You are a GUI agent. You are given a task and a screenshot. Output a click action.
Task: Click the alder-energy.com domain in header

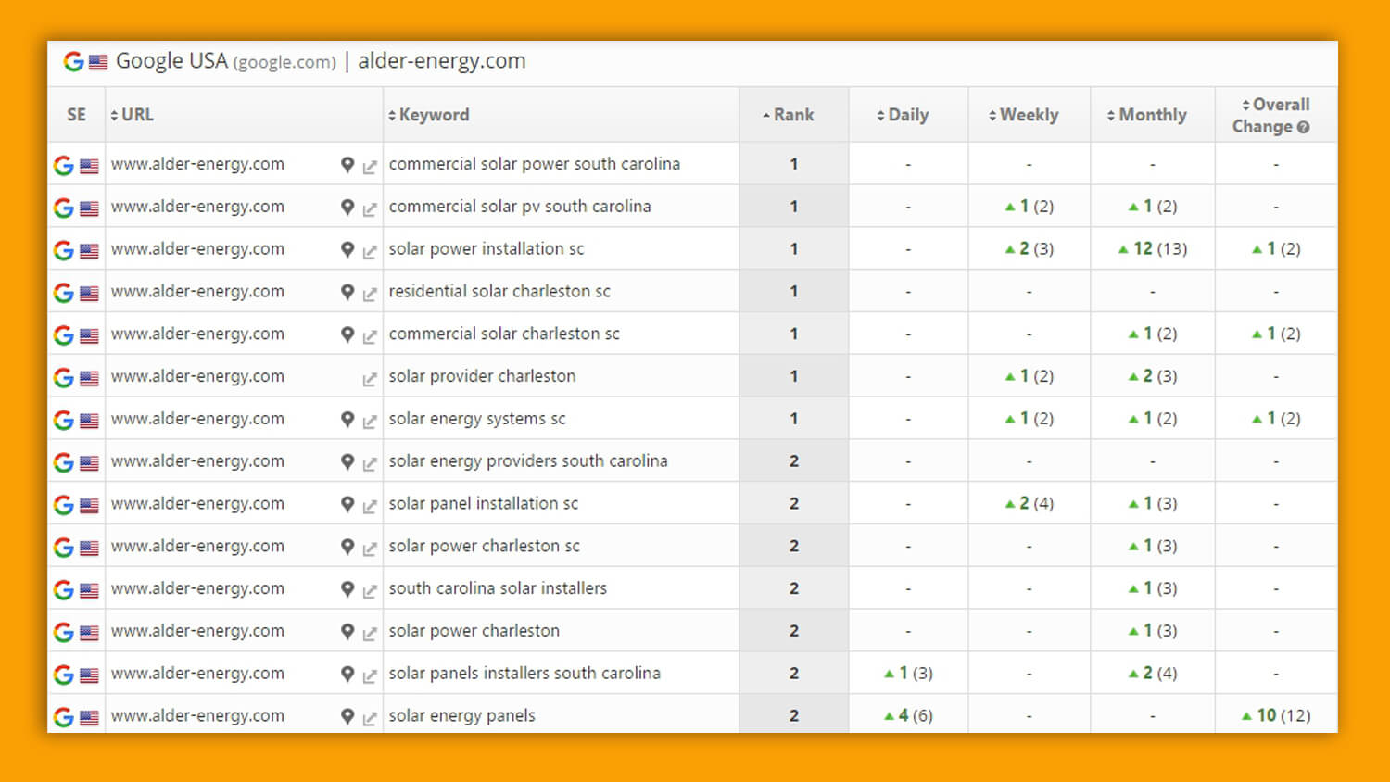(x=442, y=61)
